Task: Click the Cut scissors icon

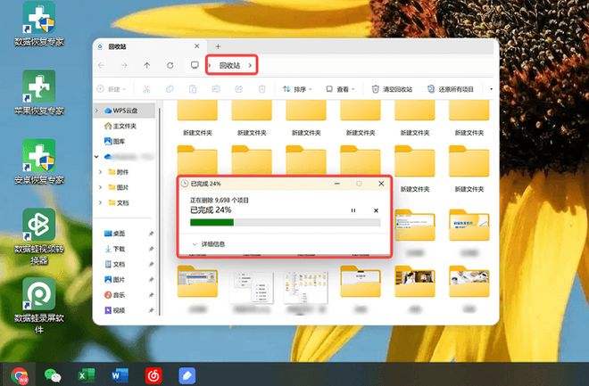Action: click(146, 89)
